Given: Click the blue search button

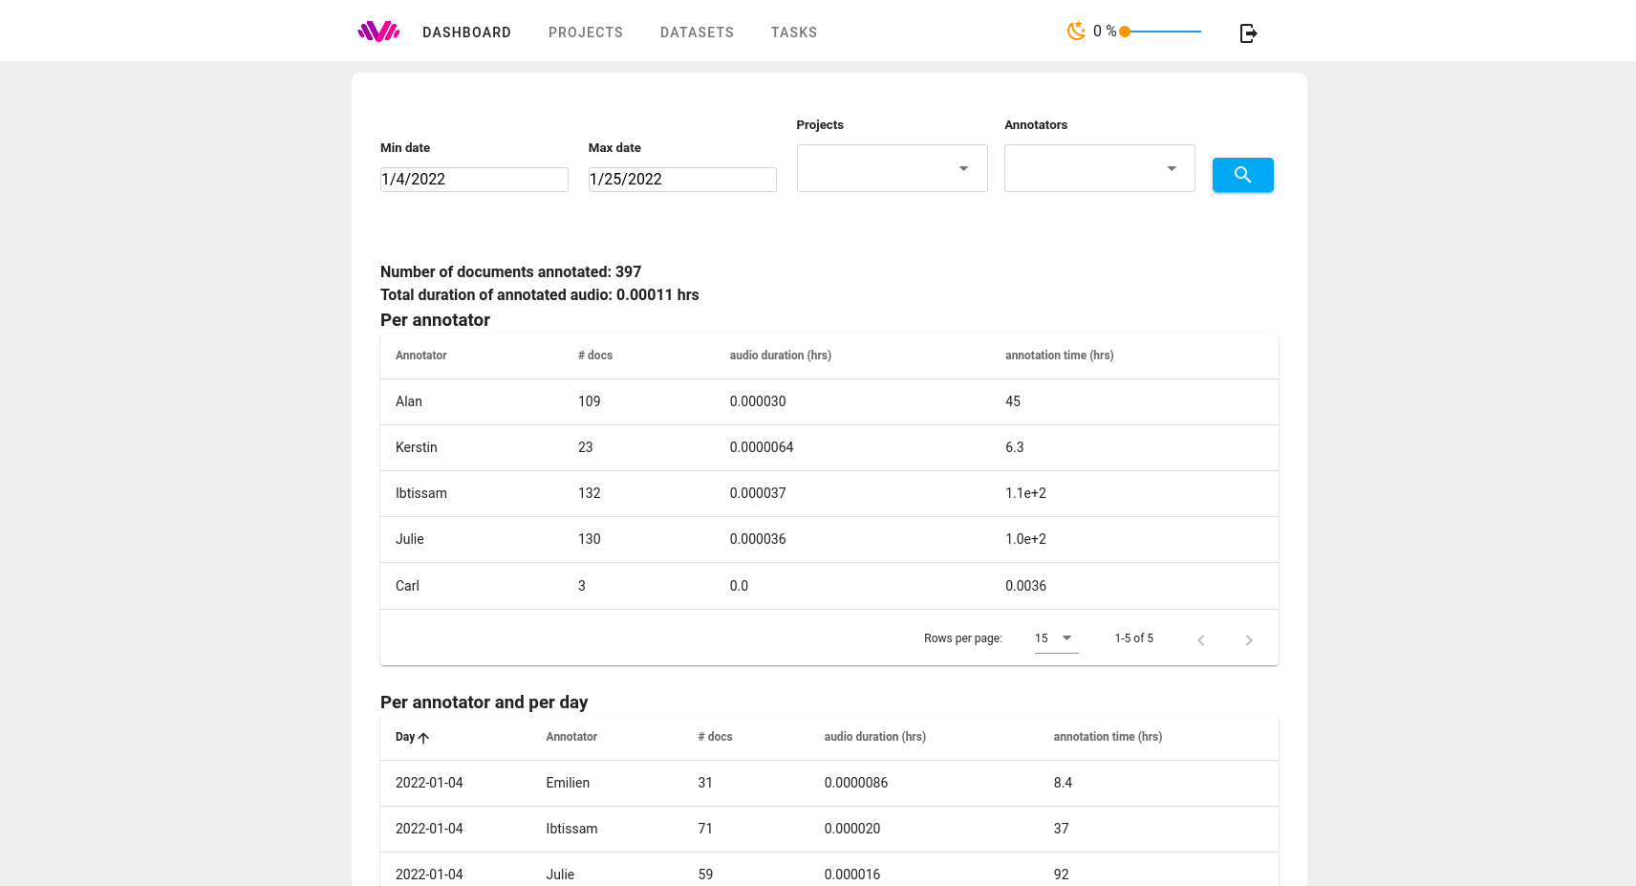Looking at the screenshot, I should (x=1242, y=175).
